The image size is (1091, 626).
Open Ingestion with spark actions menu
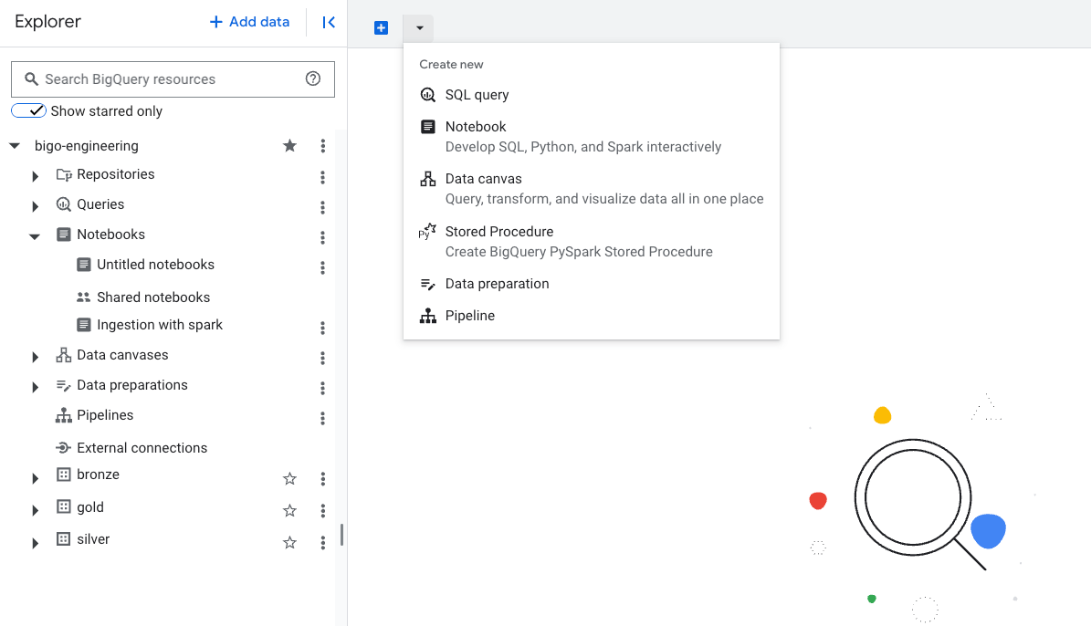click(x=323, y=328)
